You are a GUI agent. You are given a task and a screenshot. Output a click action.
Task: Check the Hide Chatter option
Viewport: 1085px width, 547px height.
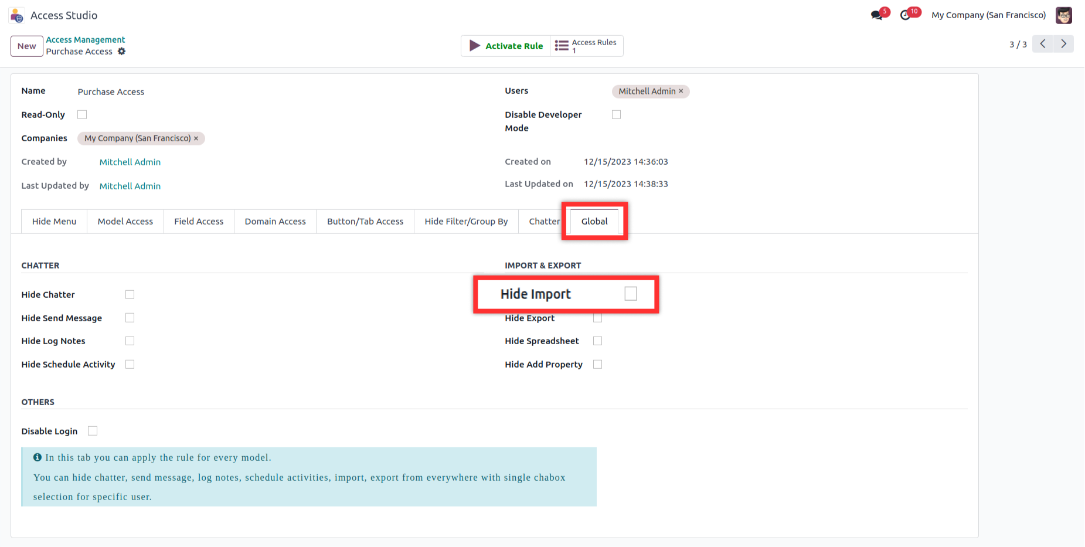[130, 294]
